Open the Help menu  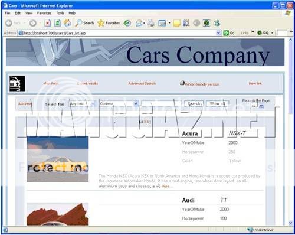click(72, 13)
